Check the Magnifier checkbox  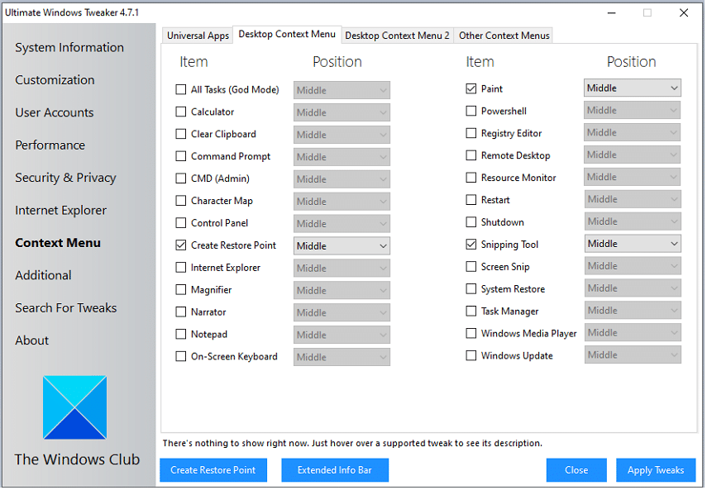click(181, 289)
